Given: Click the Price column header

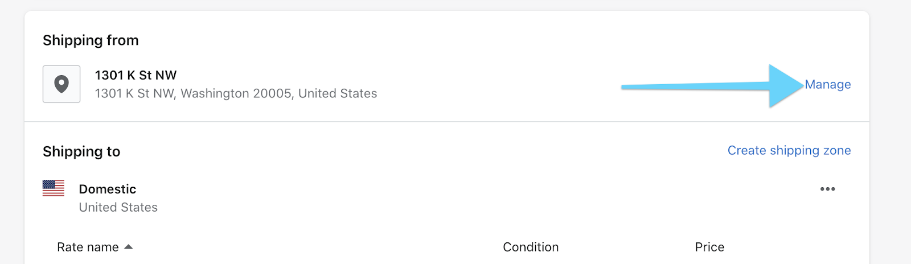Looking at the screenshot, I should click(x=709, y=247).
